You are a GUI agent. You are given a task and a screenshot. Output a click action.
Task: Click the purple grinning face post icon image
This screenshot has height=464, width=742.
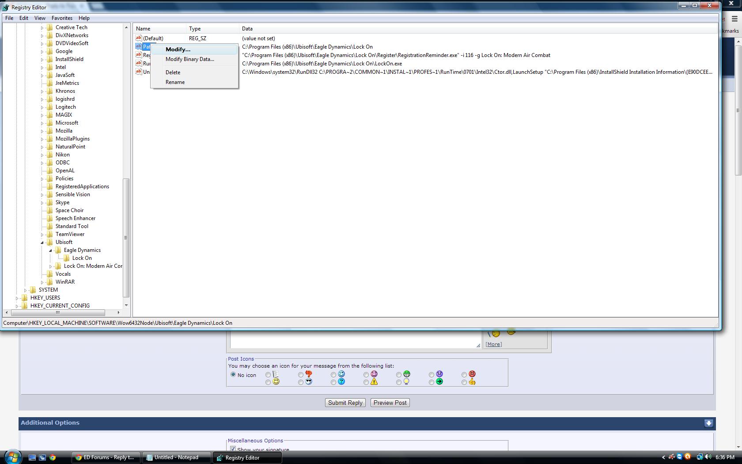(x=374, y=374)
